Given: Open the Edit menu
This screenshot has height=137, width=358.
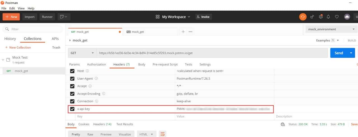Looking at the screenshot, I should [12, 8].
